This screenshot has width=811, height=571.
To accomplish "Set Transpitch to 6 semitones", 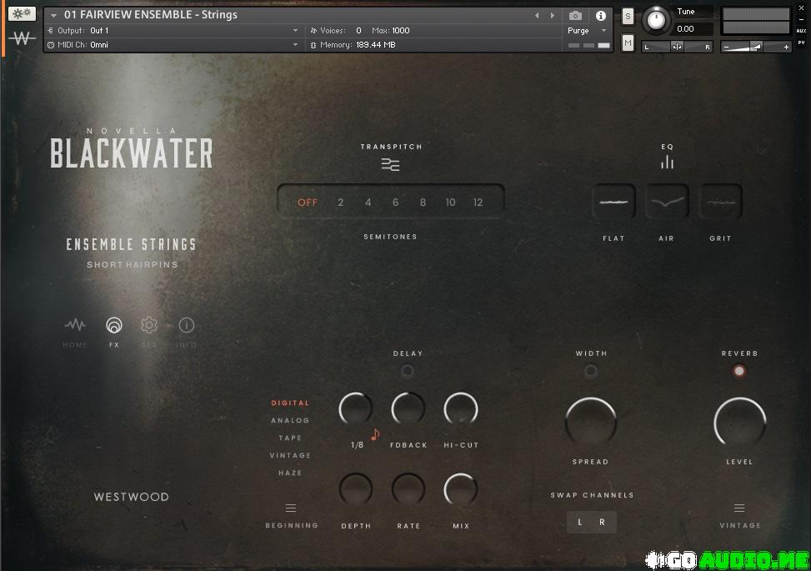I will (395, 203).
